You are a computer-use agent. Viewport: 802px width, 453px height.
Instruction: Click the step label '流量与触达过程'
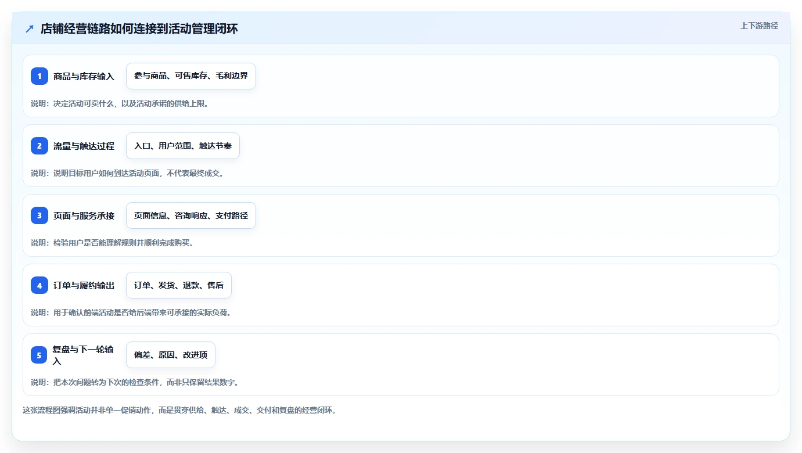pyautogui.click(x=84, y=146)
